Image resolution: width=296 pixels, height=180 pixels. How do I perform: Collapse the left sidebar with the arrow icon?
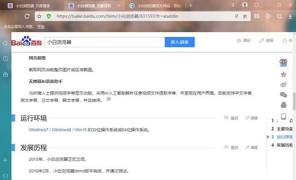(5, 176)
